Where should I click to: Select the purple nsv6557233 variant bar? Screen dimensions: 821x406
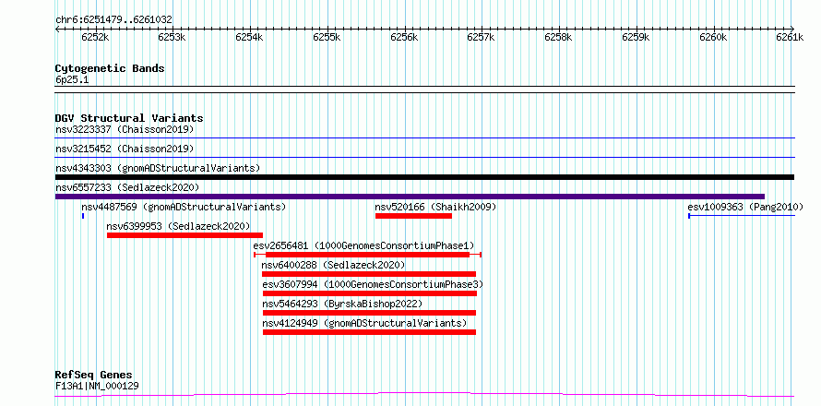[x=410, y=197]
